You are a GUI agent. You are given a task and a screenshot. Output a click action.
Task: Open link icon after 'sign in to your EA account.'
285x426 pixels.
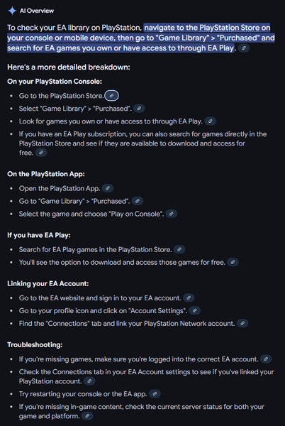[189, 297]
